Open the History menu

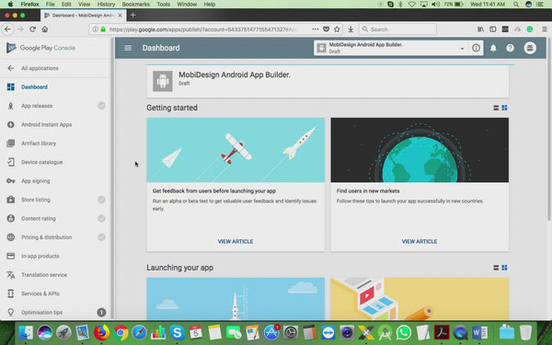tap(106, 5)
